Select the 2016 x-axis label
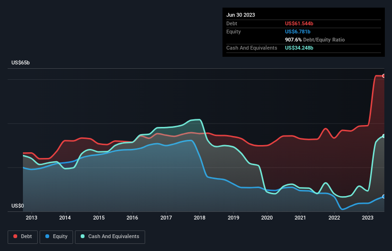 click(132, 218)
